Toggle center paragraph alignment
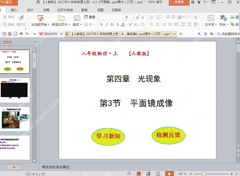 158,24
